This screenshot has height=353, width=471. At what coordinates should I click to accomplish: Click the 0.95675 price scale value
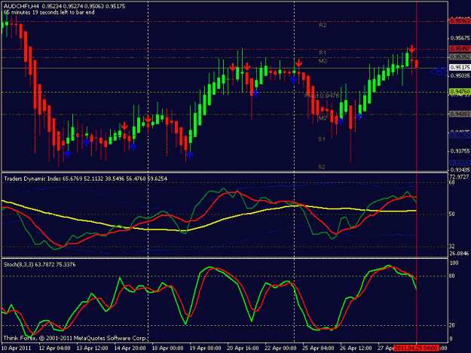click(x=460, y=38)
